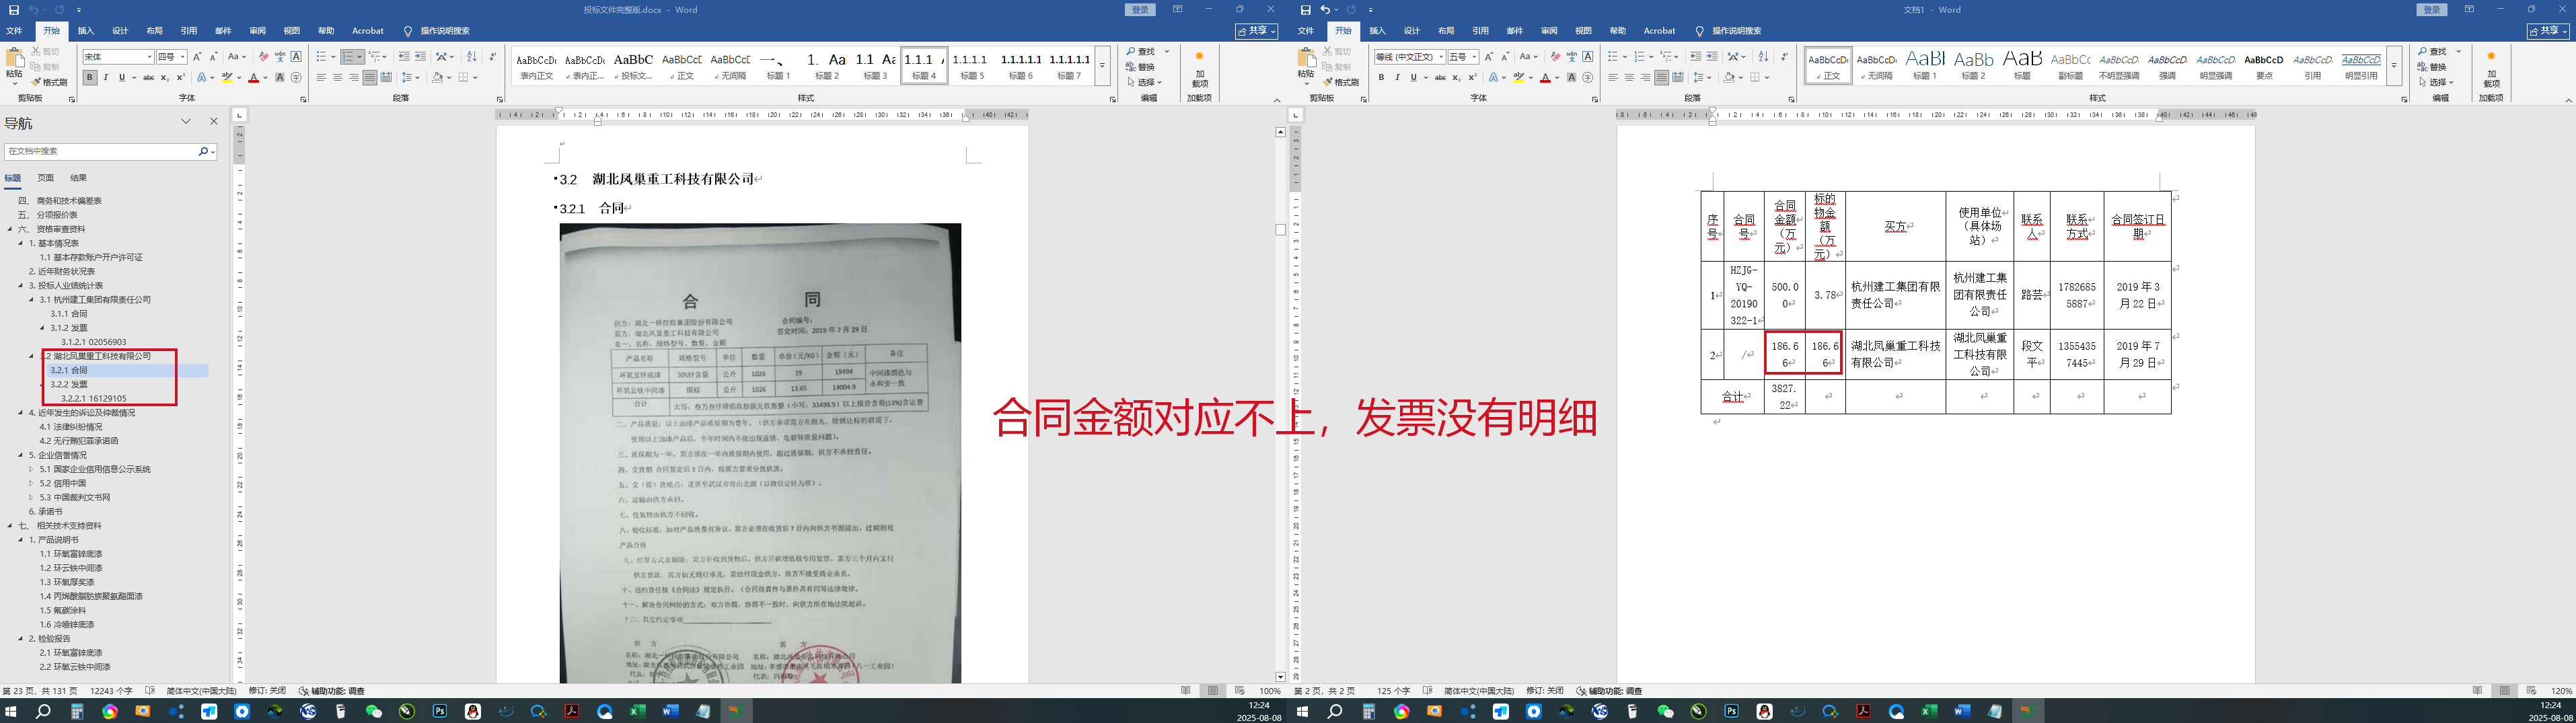
Task: Apply yellow text highlight in the left window
Action: (x=228, y=77)
